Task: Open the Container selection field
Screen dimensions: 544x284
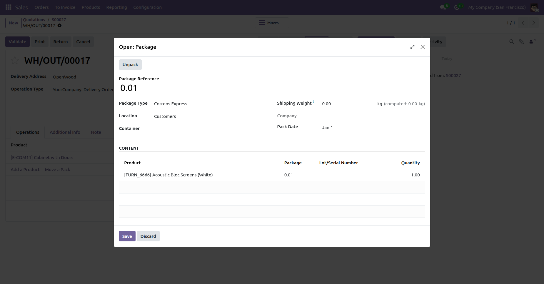Action: click(x=212, y=129)
